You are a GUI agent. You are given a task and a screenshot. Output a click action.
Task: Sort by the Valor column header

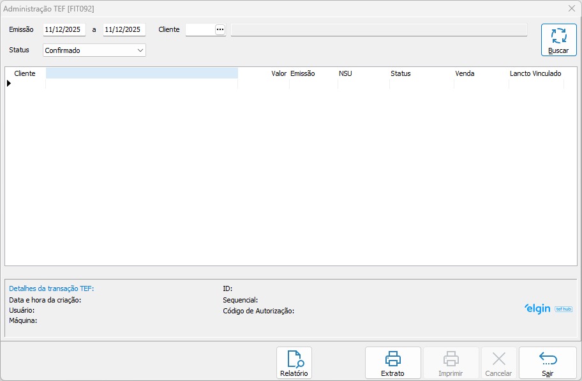click(278, 73)
